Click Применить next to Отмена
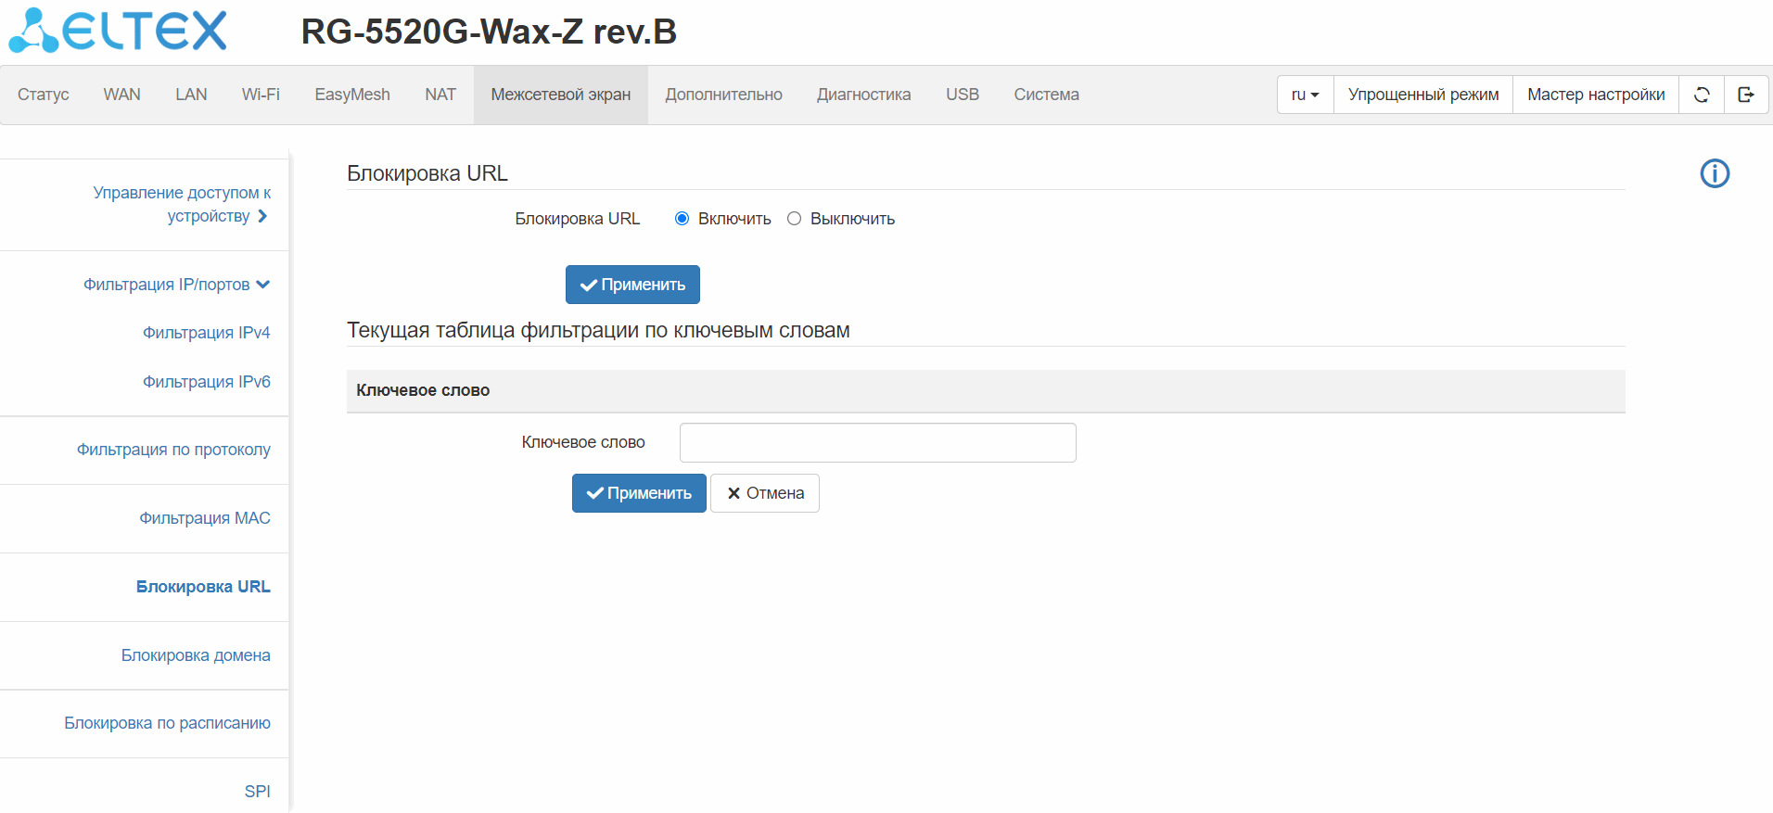Screen dimensions: 1773x813 click(639, 493)
